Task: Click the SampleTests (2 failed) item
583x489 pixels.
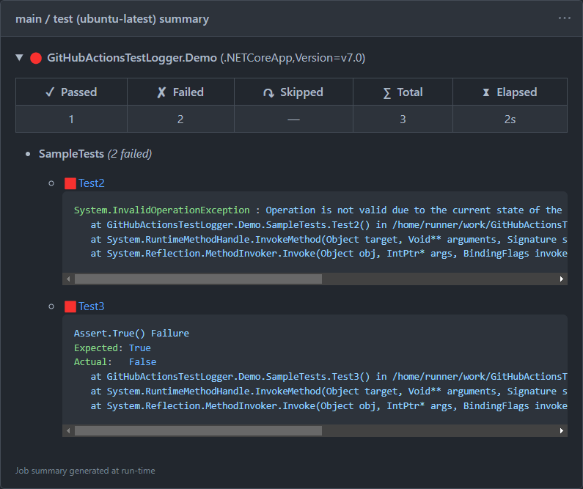Action: pyautogui.click(x=95, y=154)
